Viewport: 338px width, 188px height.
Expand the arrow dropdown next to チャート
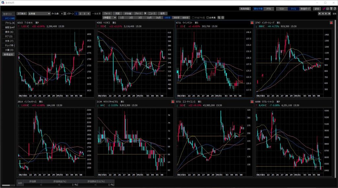[145, 13]
